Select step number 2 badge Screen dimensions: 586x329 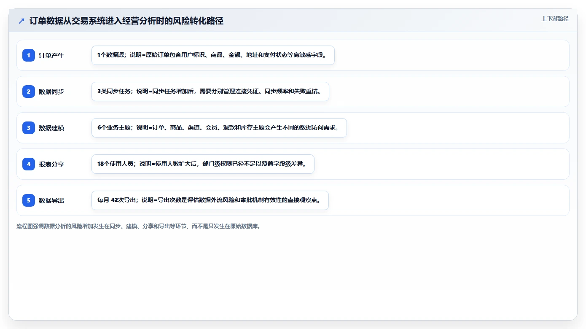tap(29, 92)
